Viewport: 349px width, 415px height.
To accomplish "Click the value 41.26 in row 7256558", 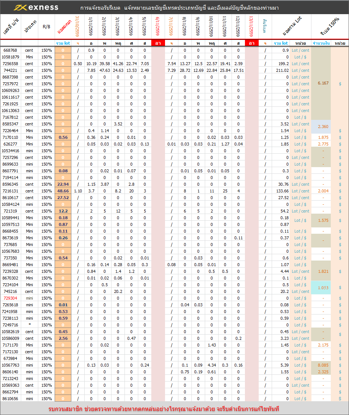I will [x=118, y=64].
